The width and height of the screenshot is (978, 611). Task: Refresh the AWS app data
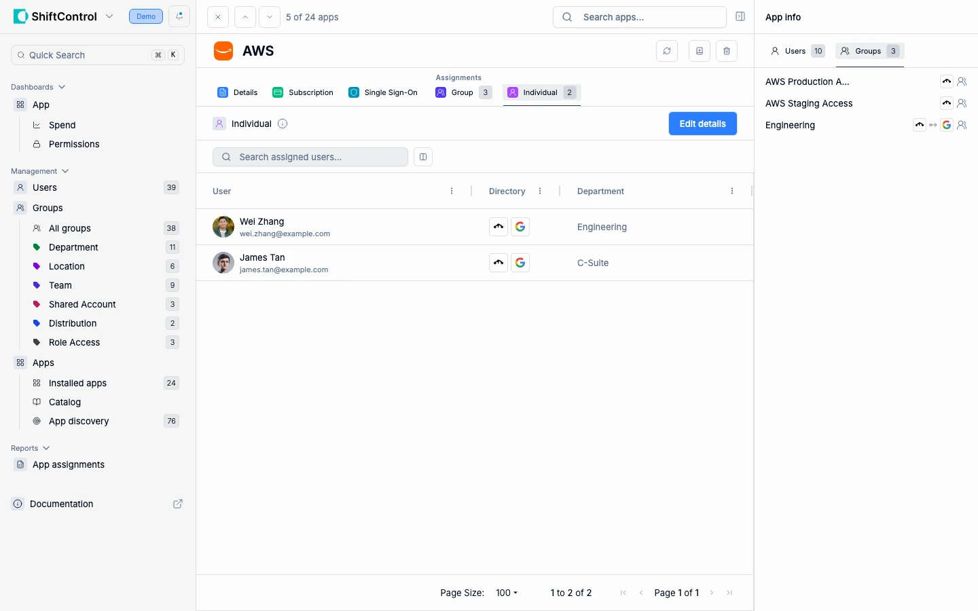pos(667,51)
